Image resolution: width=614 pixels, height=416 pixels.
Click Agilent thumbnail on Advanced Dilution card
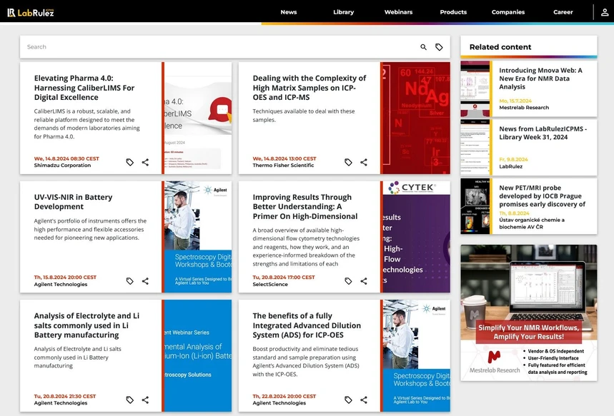tap(416, 356)
